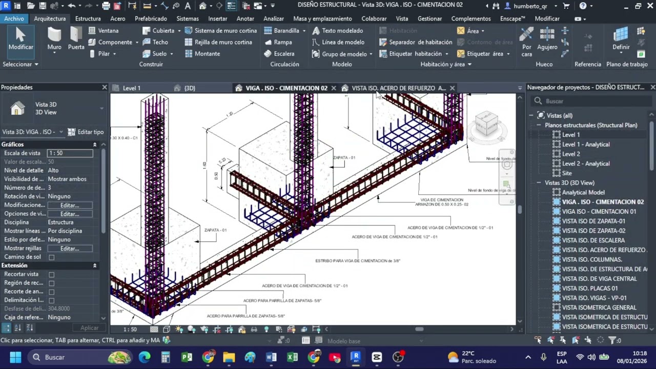Switch to the {3D} view tab
The width and height of the screenshot is (656, 369).
click(x=190, y=88)
